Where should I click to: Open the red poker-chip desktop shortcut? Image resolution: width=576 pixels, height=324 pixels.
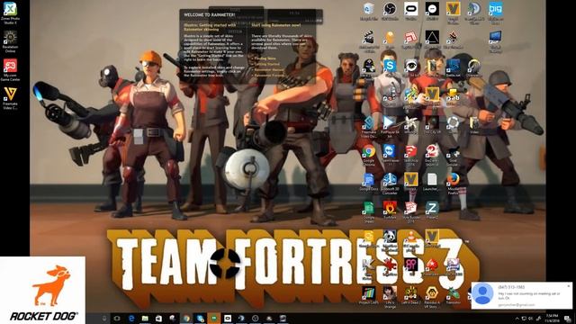coord(432,267)
